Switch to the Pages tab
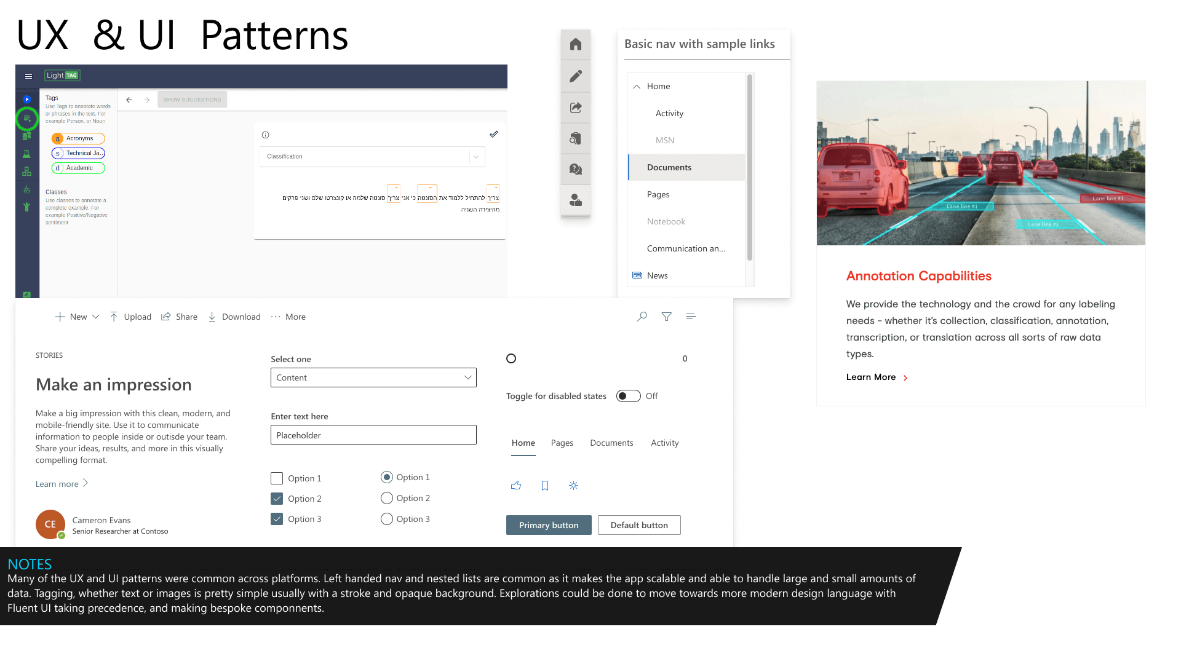Viewport: 1181px width, 664px height. [562, 443]
